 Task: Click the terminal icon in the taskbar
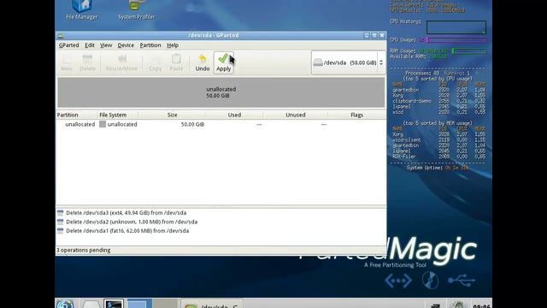pos(114,304)
